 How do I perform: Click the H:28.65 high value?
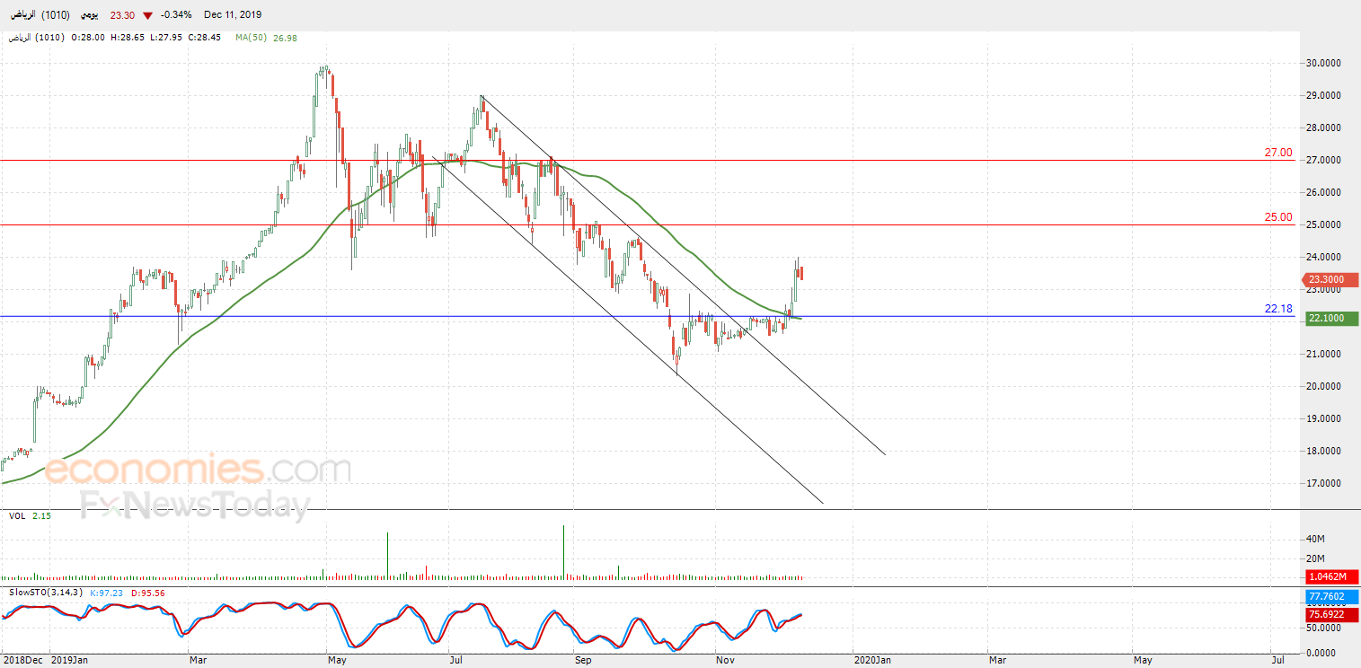pos(128,38)
